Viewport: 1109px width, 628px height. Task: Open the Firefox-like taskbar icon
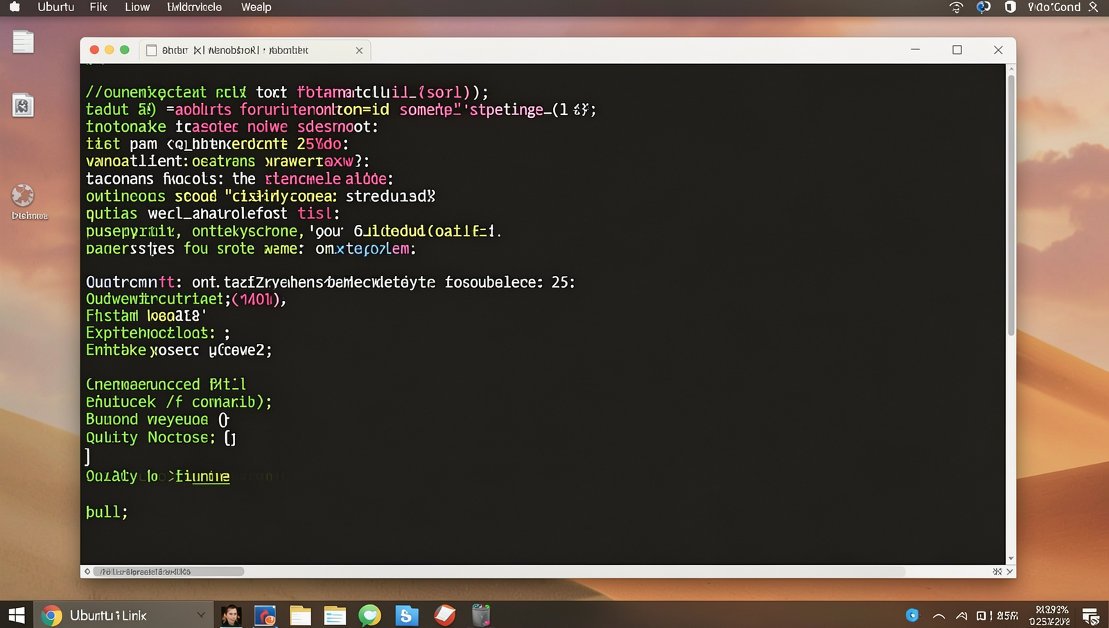click(265, 615)
